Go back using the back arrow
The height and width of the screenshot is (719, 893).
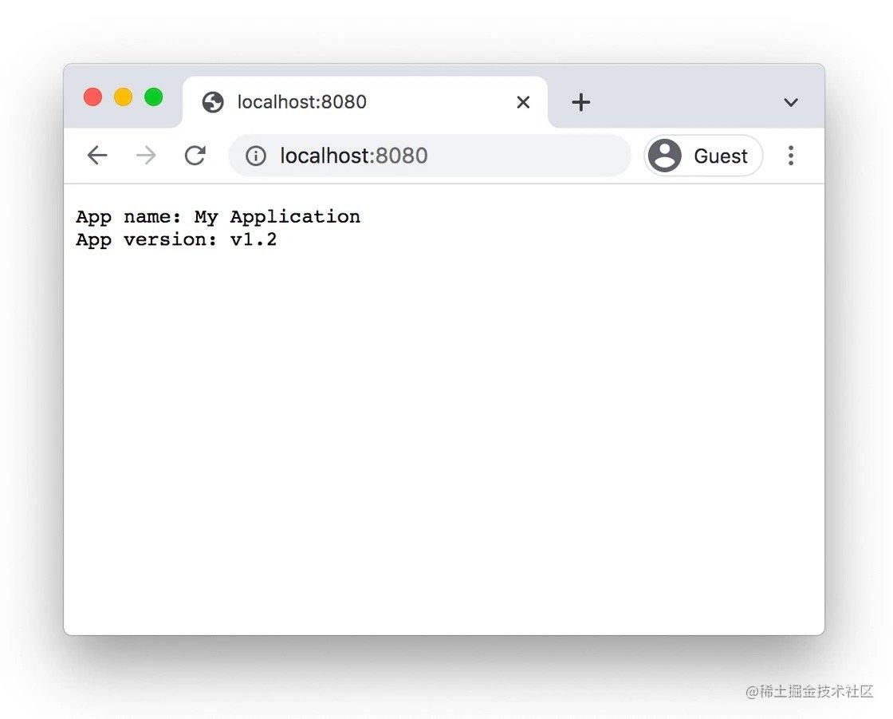tap(97, 155)
